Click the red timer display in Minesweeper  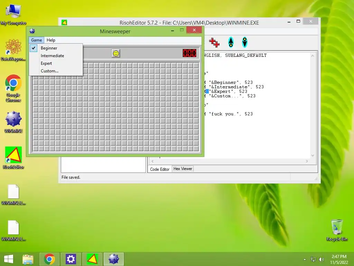pos(189,53)
